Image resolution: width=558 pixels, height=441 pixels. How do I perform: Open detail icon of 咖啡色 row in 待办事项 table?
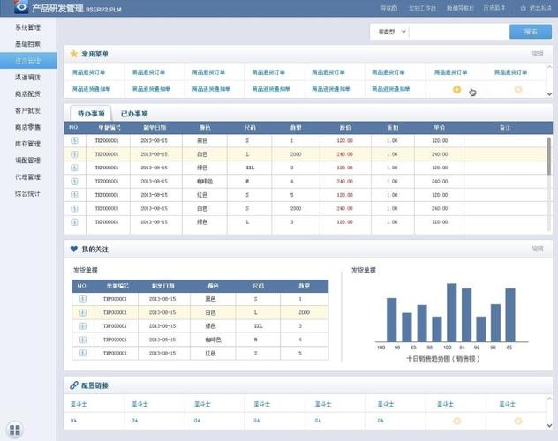(x=74, y=181)
